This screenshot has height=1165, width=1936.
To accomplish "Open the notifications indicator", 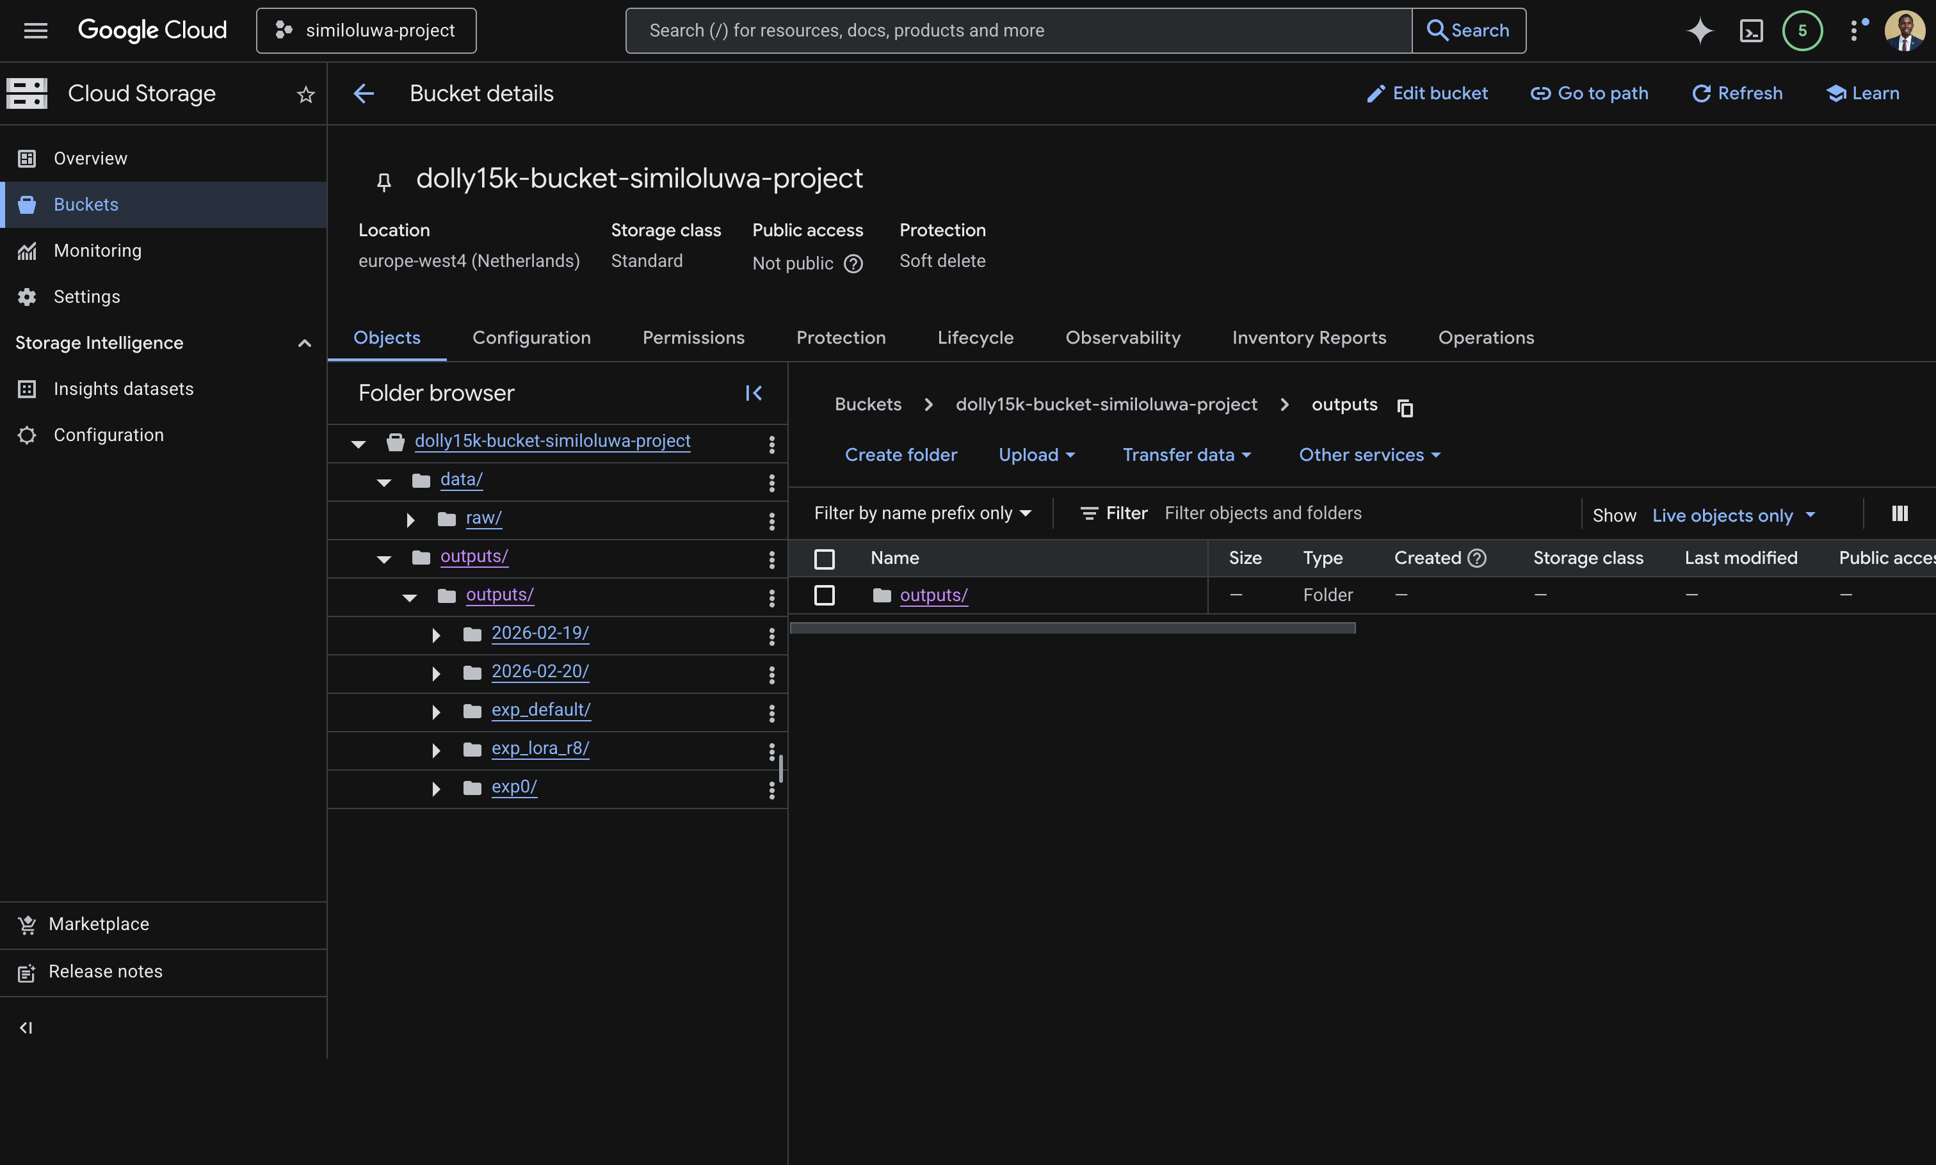I will tap(1802, 30).
